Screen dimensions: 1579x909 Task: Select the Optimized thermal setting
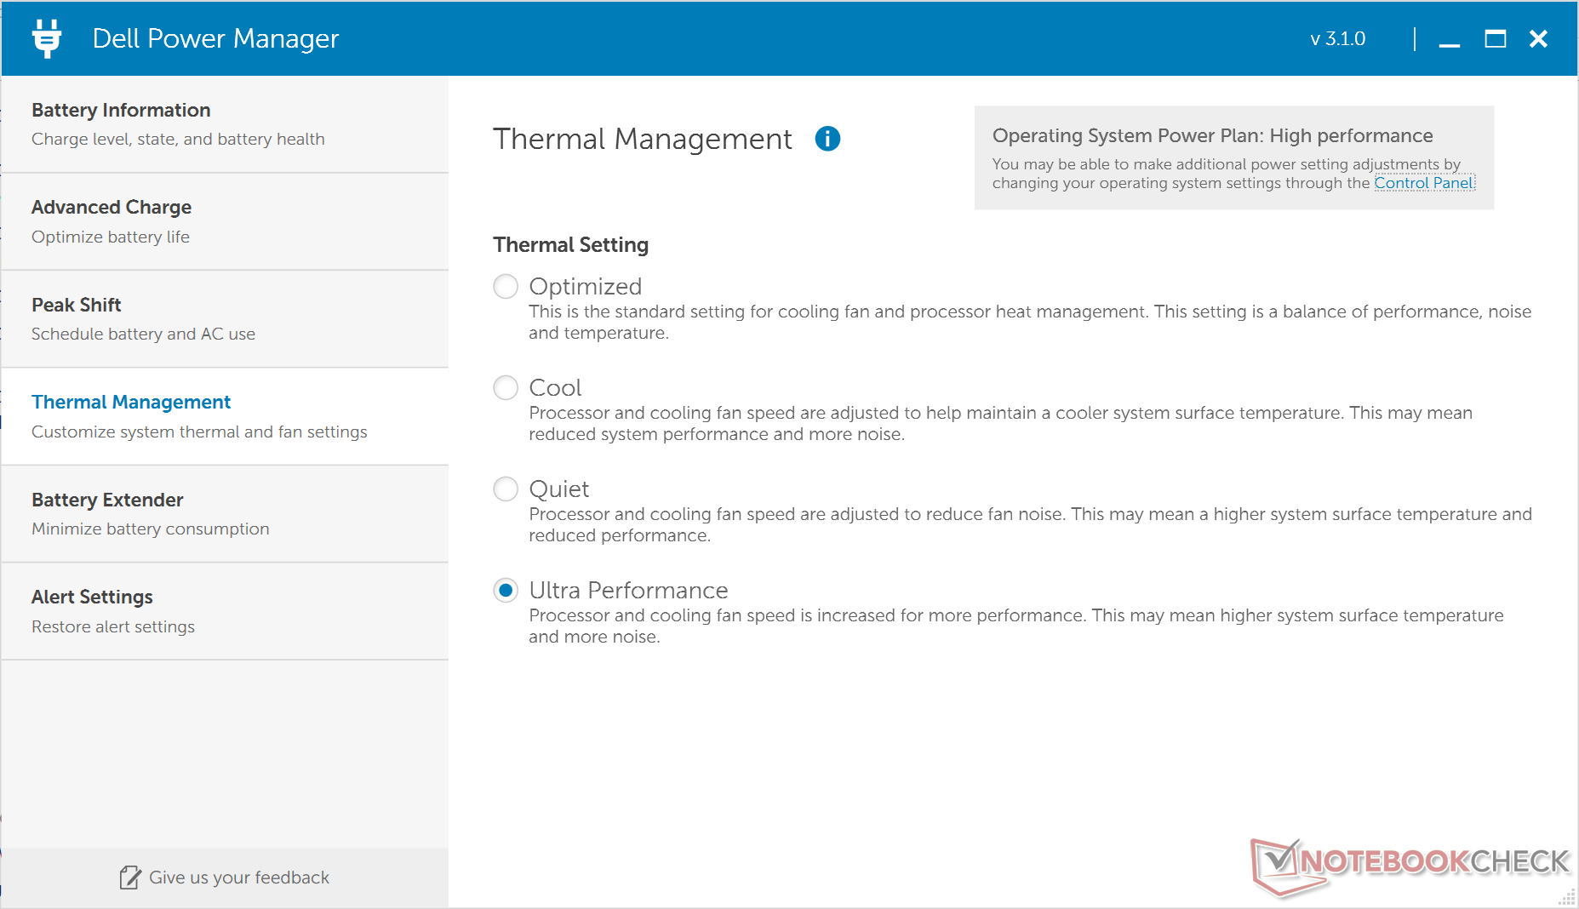coord(506,287)
